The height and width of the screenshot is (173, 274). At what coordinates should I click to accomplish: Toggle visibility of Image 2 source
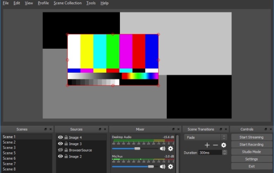point(60,156)
